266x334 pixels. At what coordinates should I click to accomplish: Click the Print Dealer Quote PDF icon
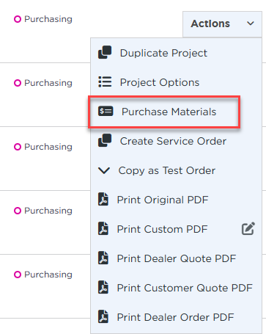[103, 258]
